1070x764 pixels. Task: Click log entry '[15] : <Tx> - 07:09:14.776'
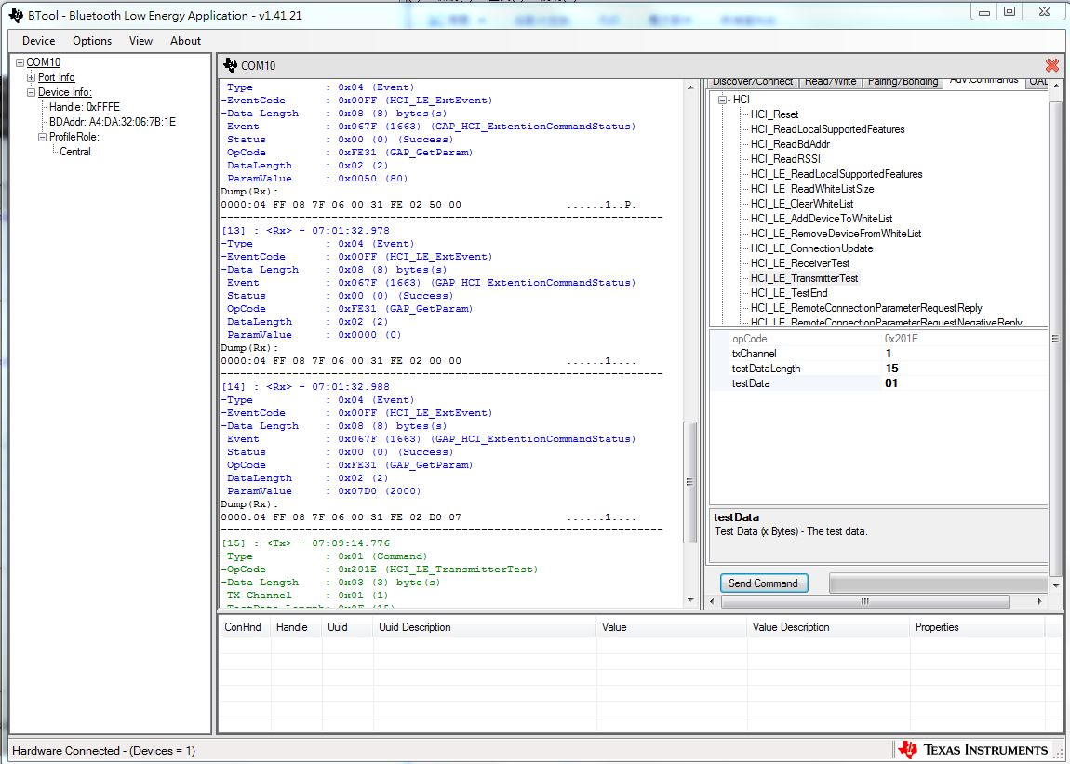(306, 543)
